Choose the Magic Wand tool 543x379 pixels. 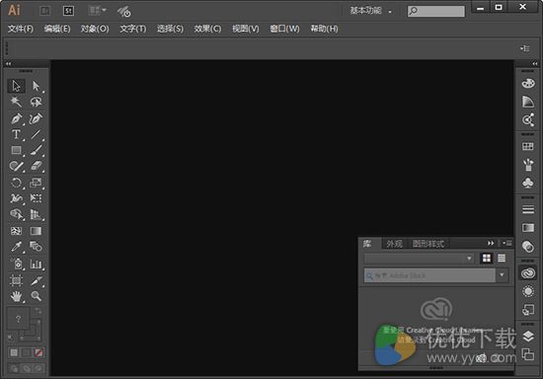[x=16, y=102]
